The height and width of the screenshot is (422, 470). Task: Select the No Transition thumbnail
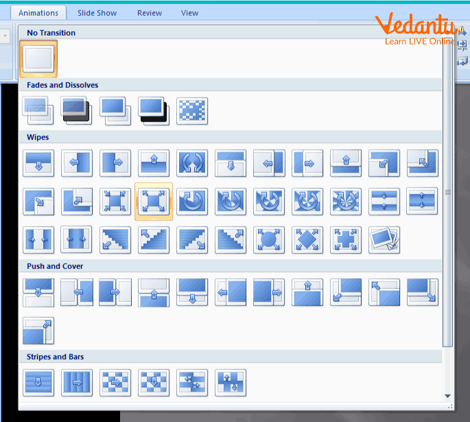(38, 58)
